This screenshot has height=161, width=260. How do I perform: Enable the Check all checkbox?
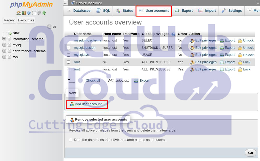(x=82, y=81)
